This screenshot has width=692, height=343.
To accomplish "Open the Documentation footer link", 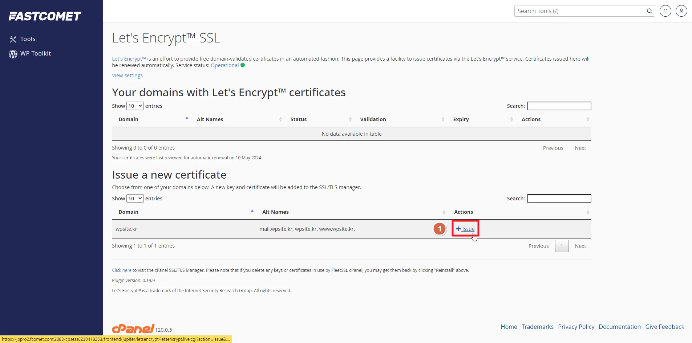I will click(619, 327).
